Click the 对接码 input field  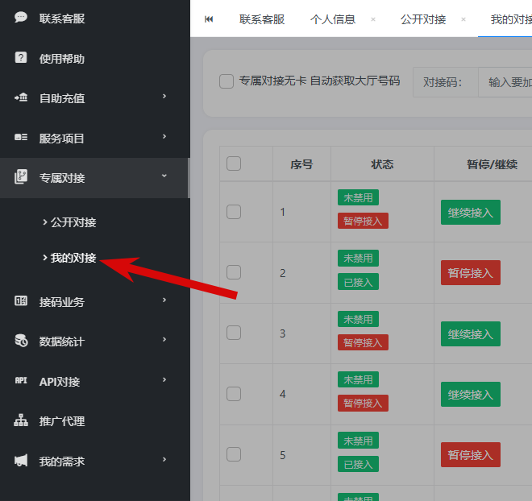(x=505, y=82)
